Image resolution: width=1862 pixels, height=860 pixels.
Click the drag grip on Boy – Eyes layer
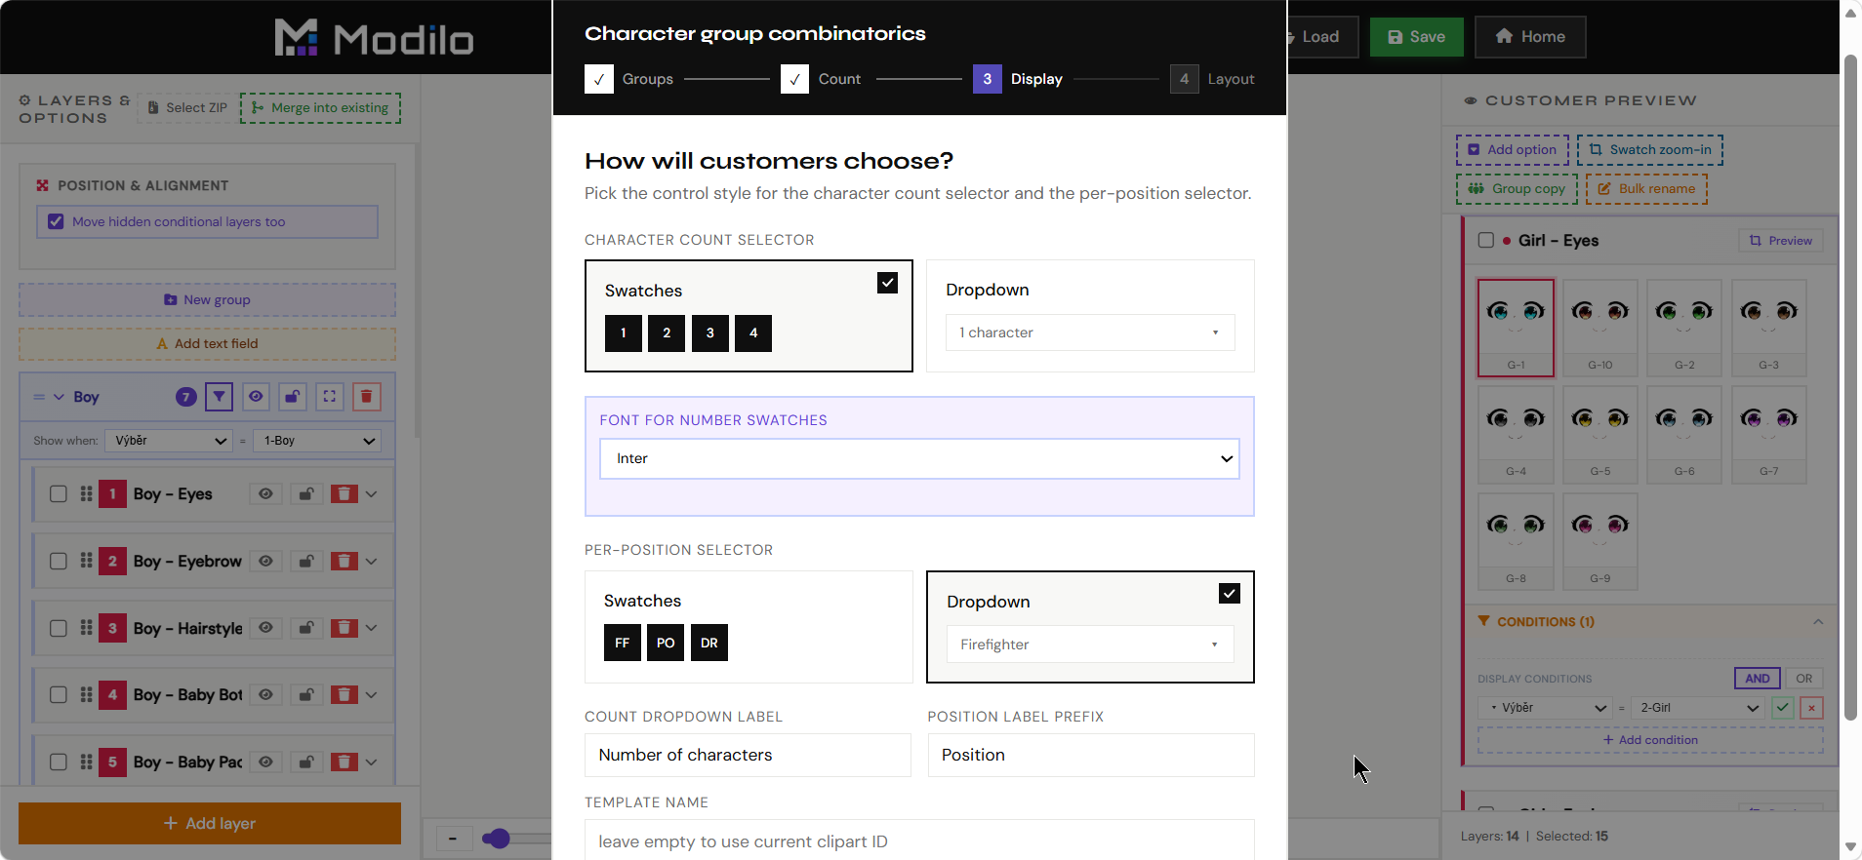pyautogui.click(x=86, y=494)
